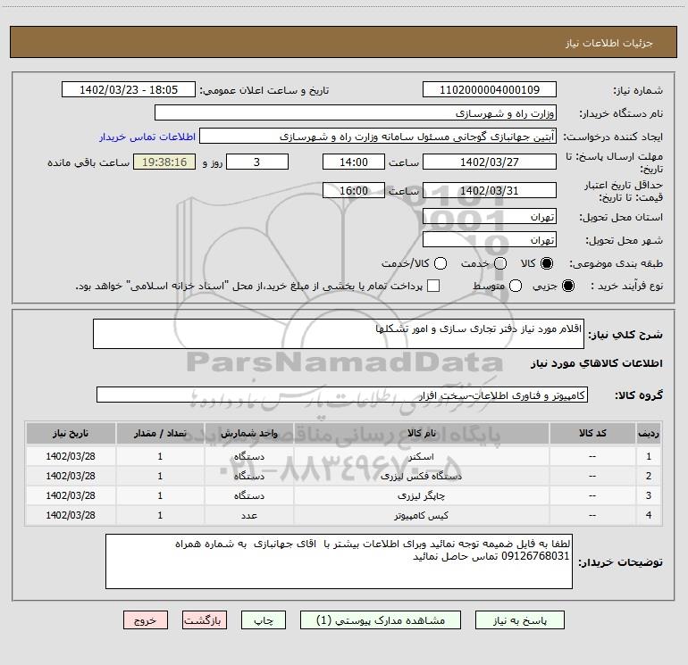The width and height of the screenshot is (688, 665).
Task: Click the general description field اقلام مورد نیاز
Action: pos(339,334)
